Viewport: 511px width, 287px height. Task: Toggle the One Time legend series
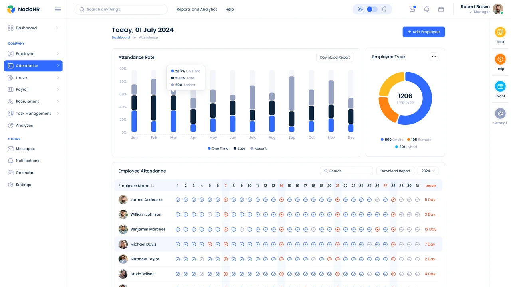pos(218,149)
